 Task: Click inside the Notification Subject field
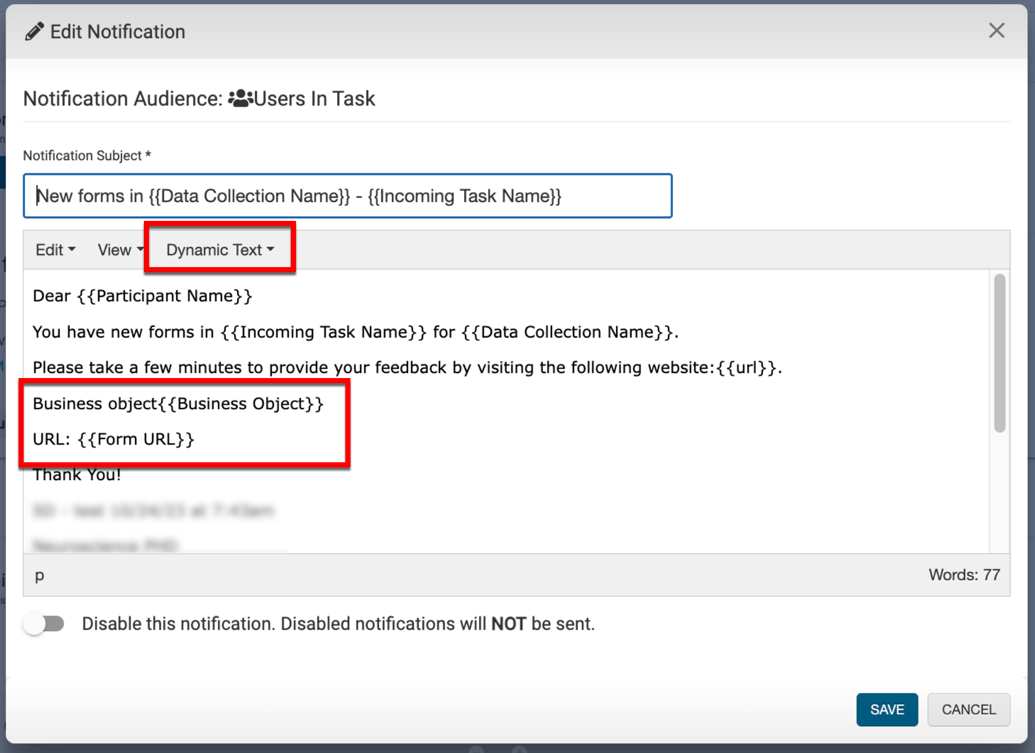coord(347,196)
